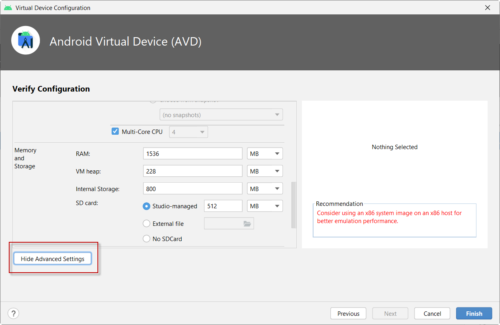This screenshot has height=325, width=500.
Task: Click the Android icon in title bar
Action: click(8, 8)
